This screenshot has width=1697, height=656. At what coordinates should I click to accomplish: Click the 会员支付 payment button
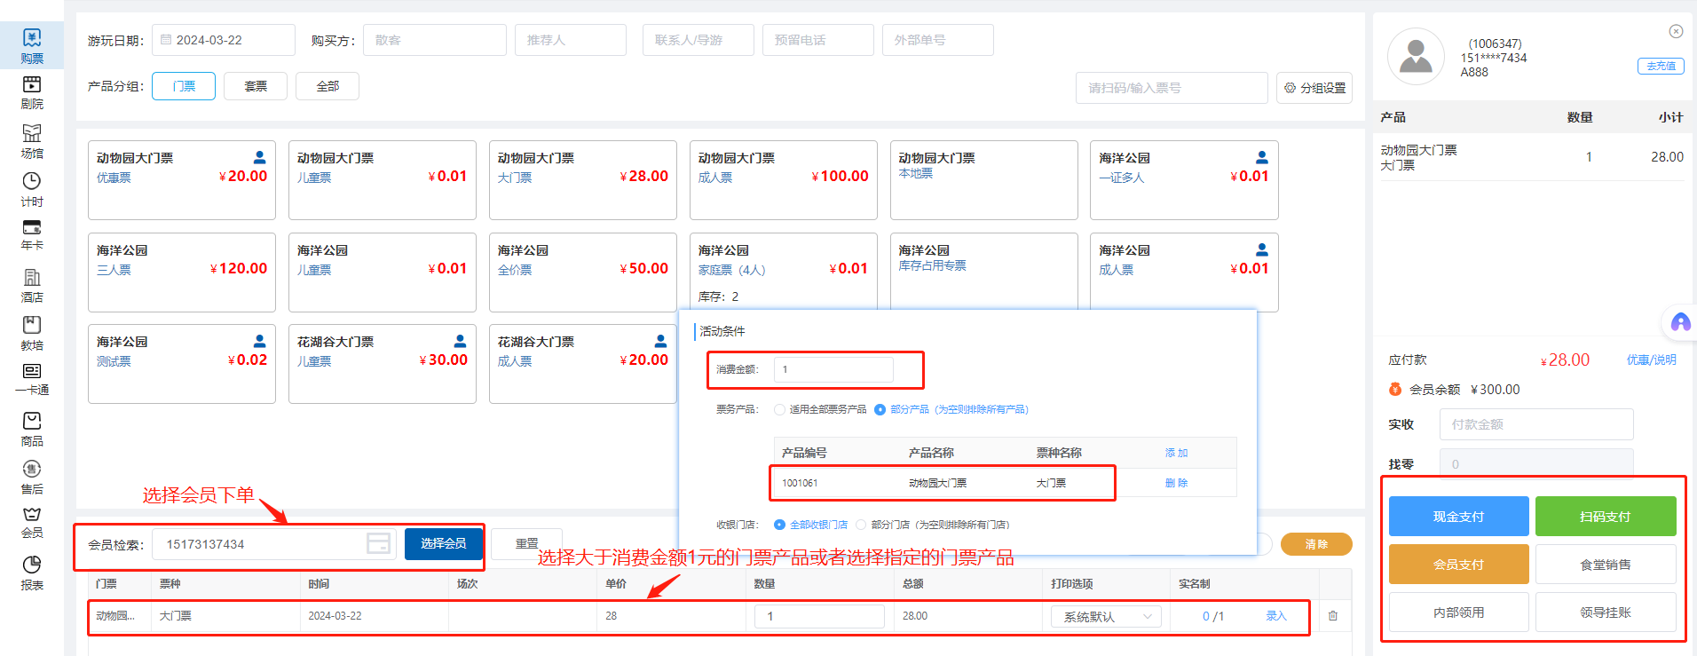pos(1458,565)
